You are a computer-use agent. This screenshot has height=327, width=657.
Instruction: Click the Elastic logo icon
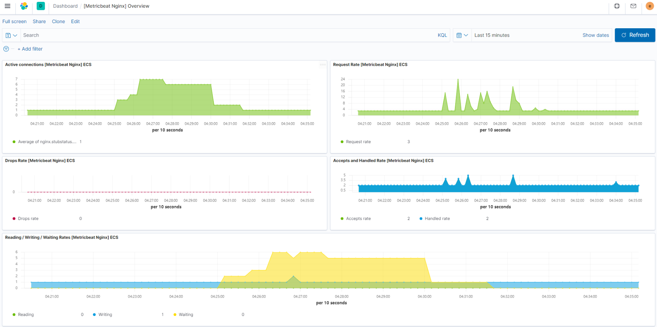tap(24, 6)
